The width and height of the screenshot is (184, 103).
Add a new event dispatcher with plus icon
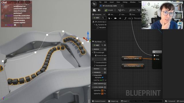pyautogui.click(x=105, y=84)
